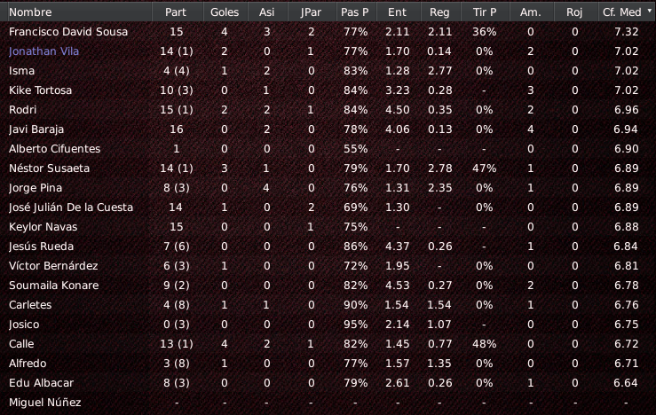Sort by the Tir P column header

coord(486,12)
